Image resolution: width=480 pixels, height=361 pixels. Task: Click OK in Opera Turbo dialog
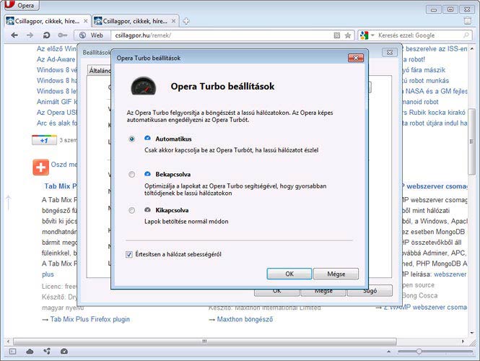(289, 274)
